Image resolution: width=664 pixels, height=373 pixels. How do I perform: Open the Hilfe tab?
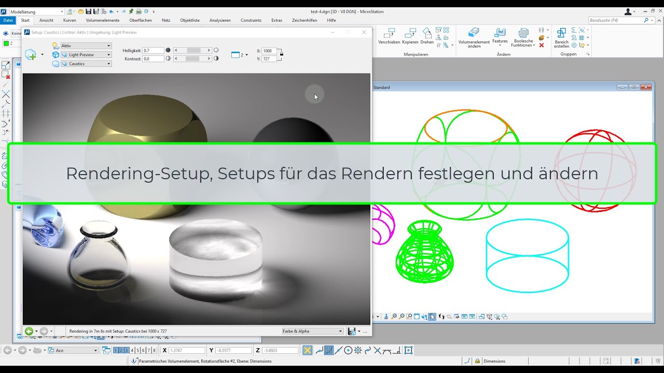[331, 20]
